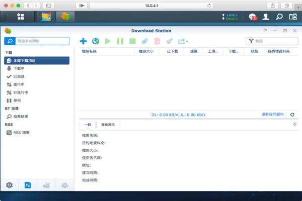Sort by 目的地資料夾 column header
Viewport: 302px width, 201px height.
tap(279, 51)
